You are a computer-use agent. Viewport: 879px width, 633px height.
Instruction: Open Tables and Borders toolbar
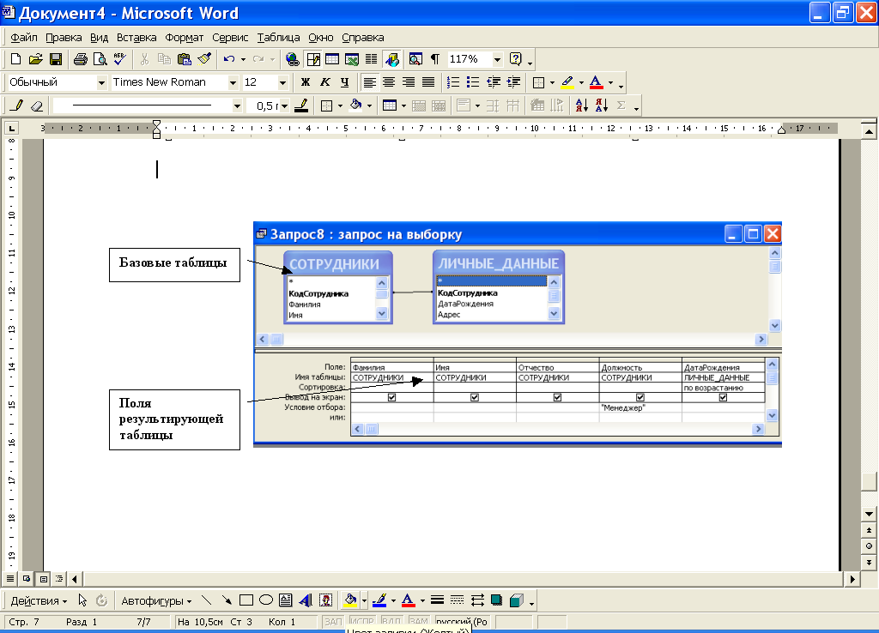[x=312, y=59]
